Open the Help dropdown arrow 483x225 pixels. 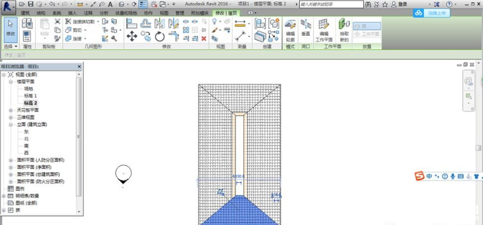click(456, 4)
